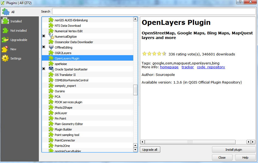Viewport: 258px width, 163px height.
Task: Click the Settings gear icon
Action: (5, 58)
